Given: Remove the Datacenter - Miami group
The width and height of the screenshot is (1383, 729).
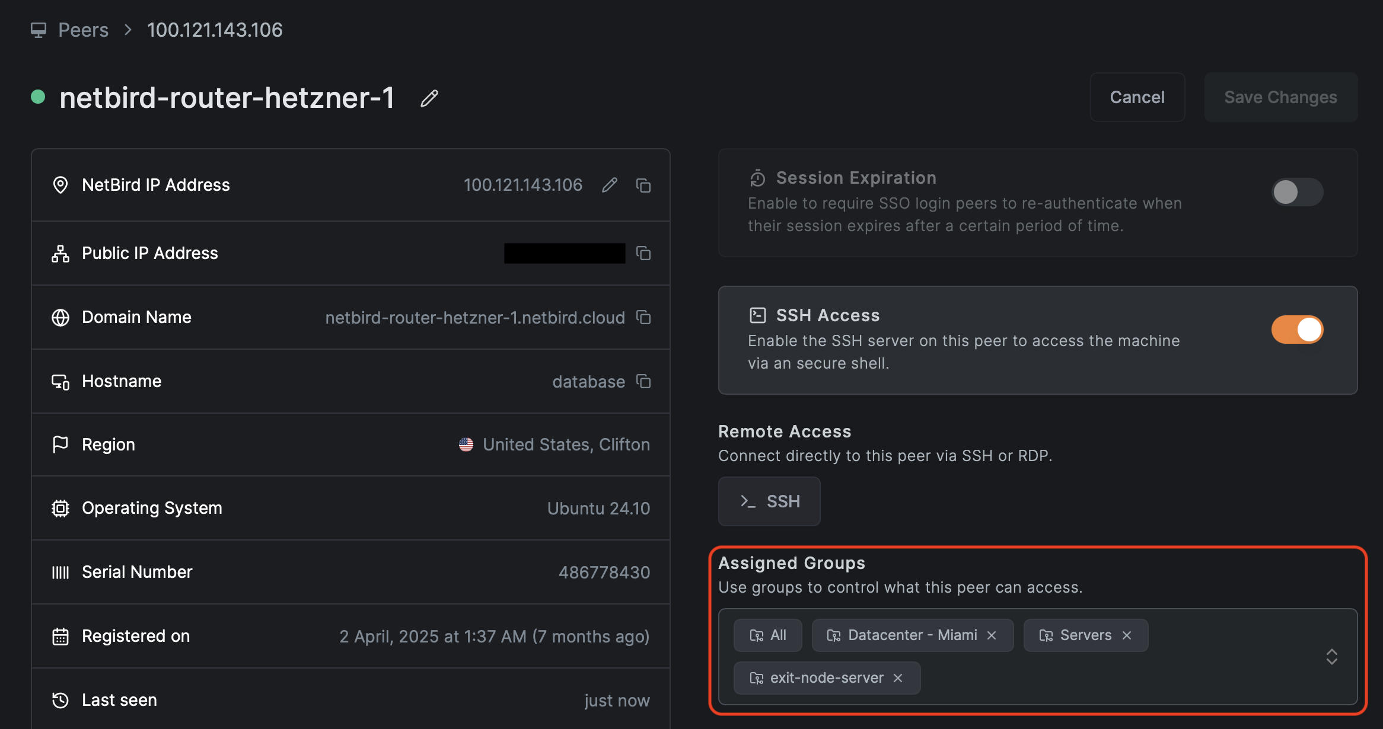Looking at the screenshot, I should click(x=992, y=635).
